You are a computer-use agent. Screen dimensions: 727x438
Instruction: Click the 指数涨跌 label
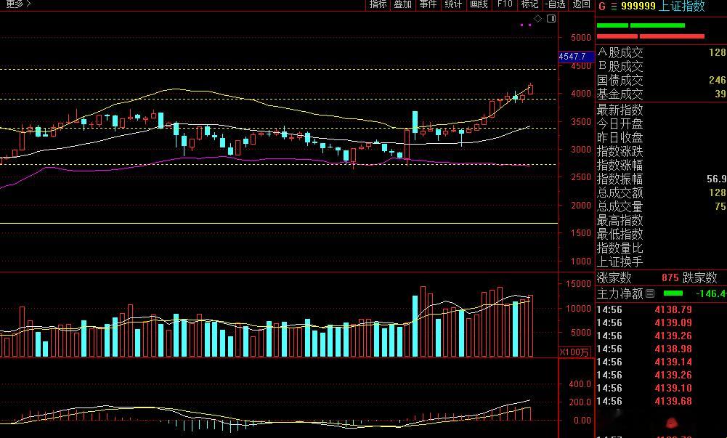point(620,151)
